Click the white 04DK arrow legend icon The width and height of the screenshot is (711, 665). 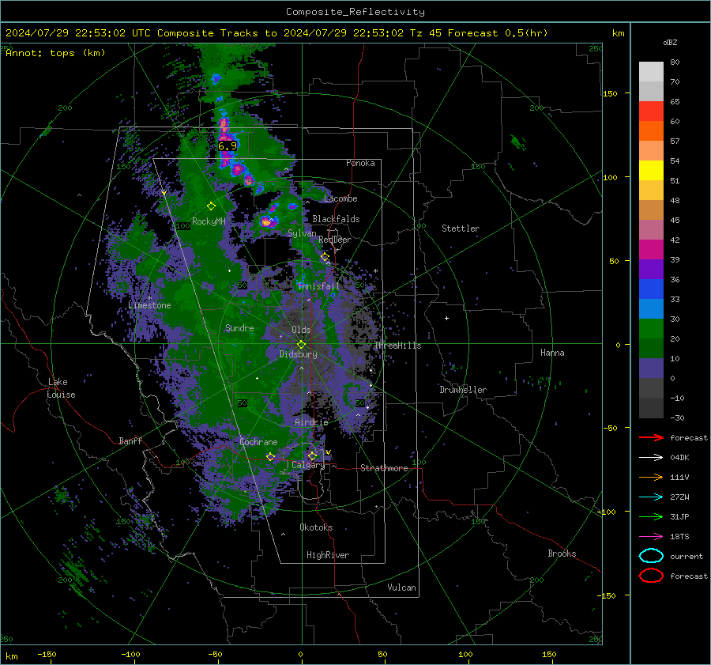(x=651, y=457)
